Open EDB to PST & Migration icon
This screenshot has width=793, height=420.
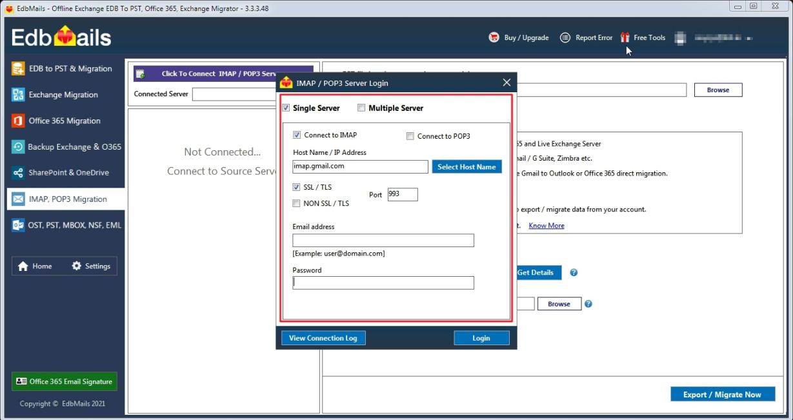point(18,68)
